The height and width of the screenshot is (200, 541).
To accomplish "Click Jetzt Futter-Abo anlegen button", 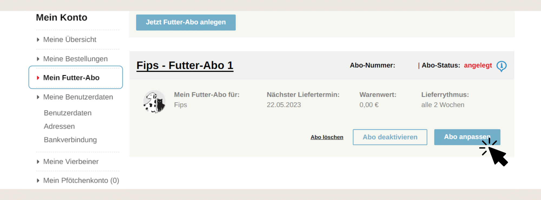I will [x=186, y=22].
